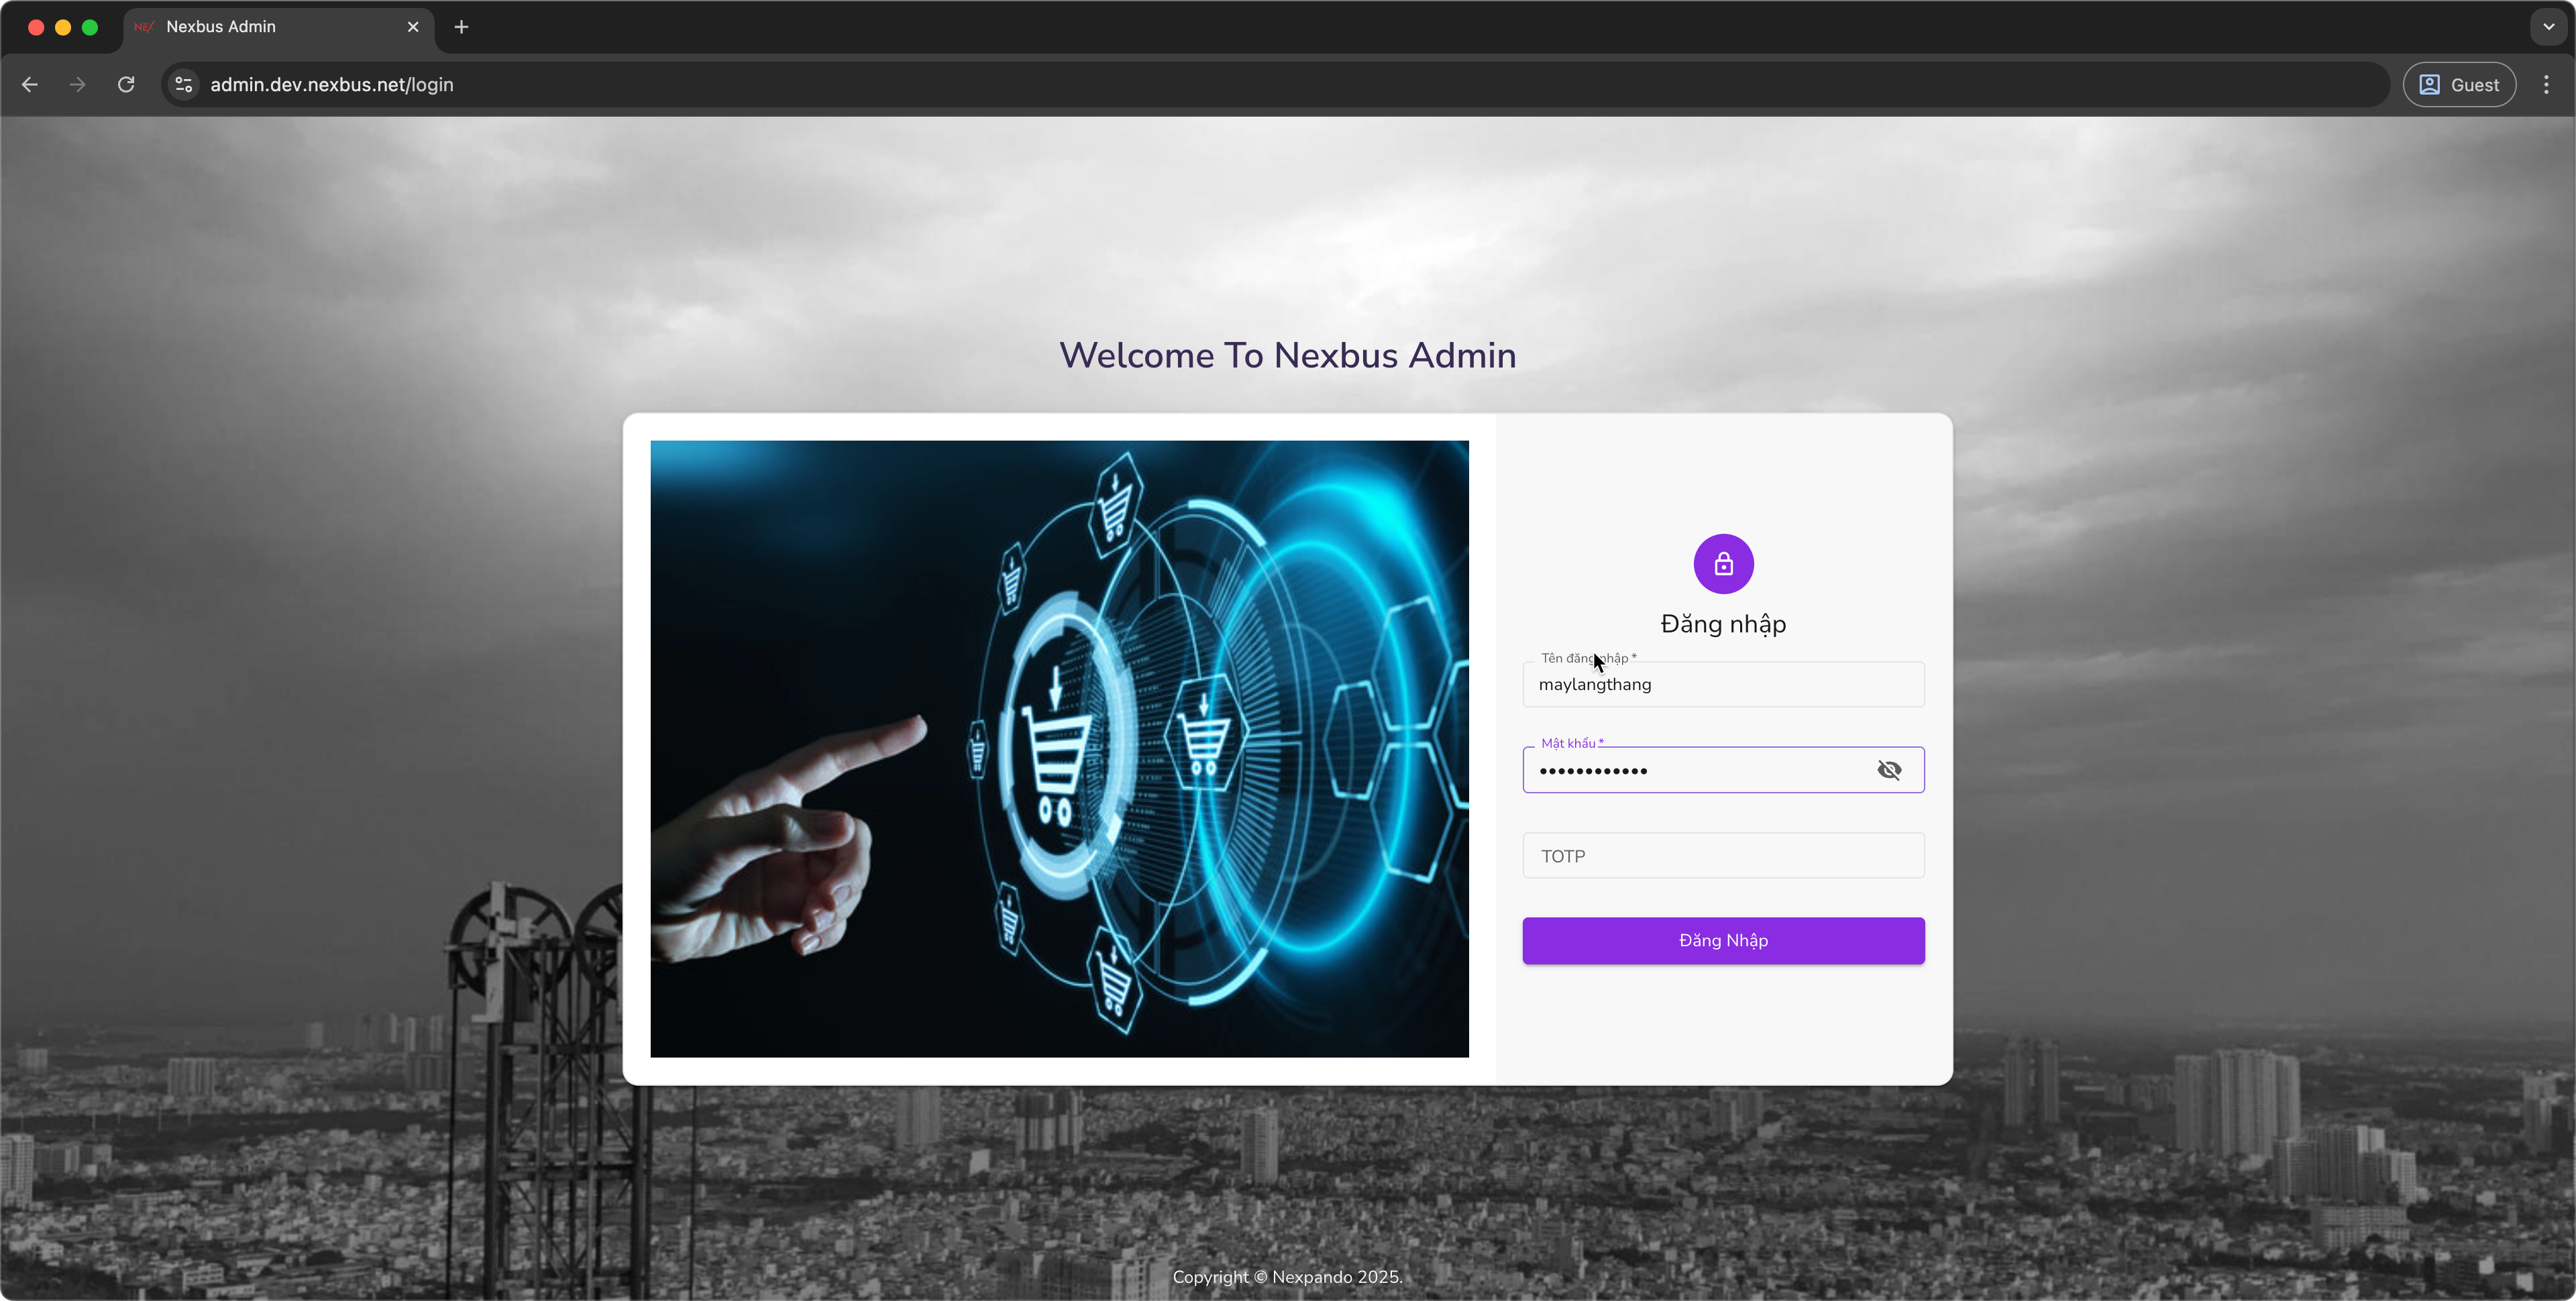Focus the Tên đăng nhập username field
Viewport: 2576px width, 1301px height.
(1723, 684)
